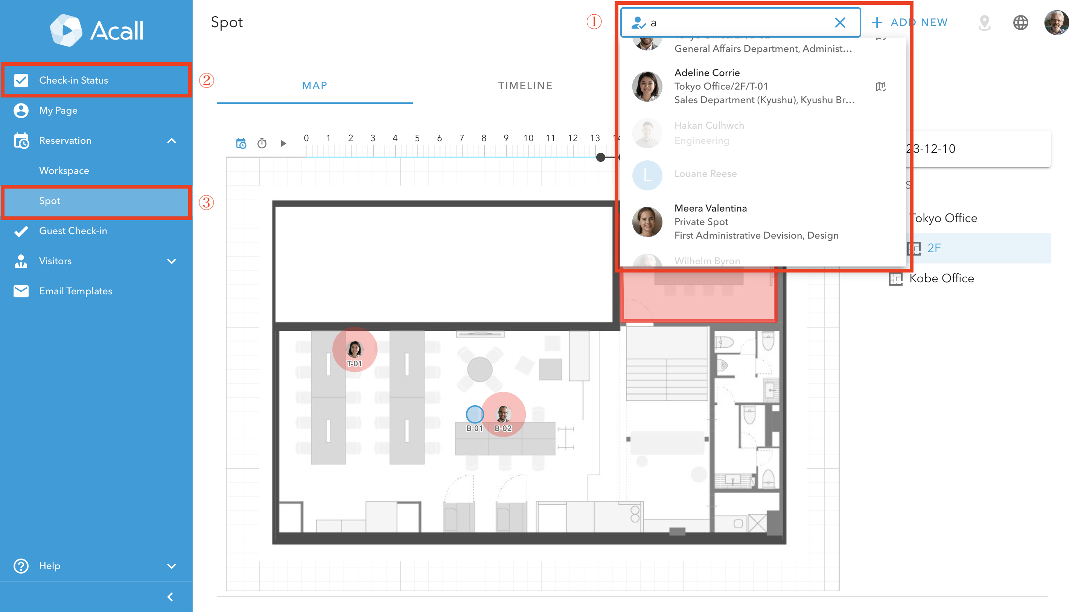Select the Spot sidebar item
Viewport: 1084px width, 612px height.
tap(96, 201)
